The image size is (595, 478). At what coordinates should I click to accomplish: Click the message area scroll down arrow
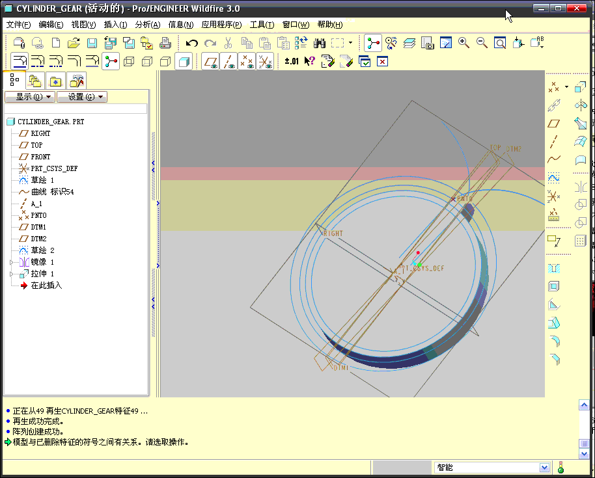point(584,454)
